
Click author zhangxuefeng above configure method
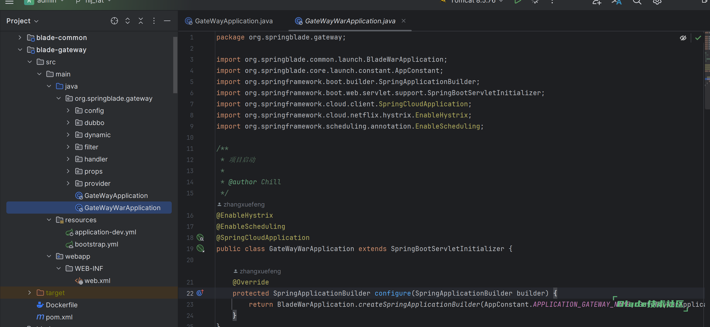point(257,271)
